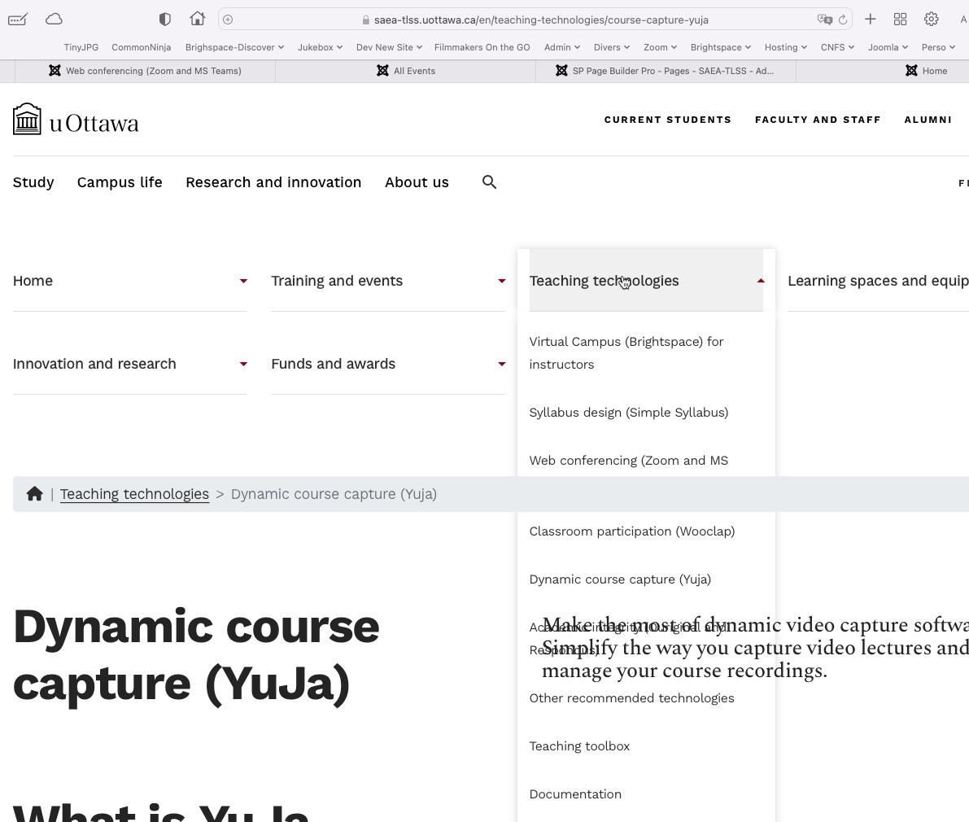
Task: Open the Brightspace bookmarks folder dropdown
Action: click(x=720, y=47)
